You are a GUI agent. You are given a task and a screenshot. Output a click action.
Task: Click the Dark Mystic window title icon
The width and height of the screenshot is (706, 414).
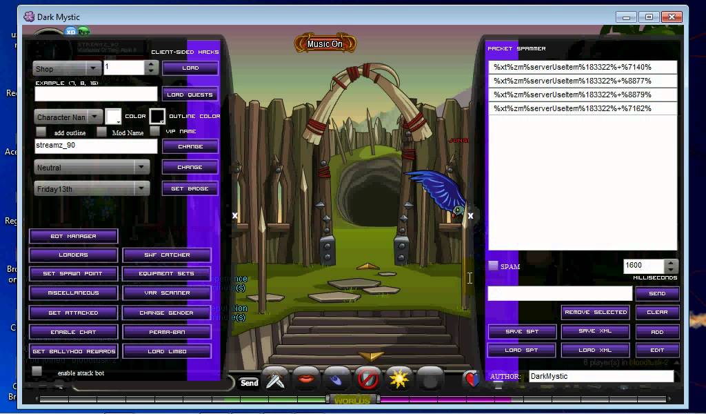point(29,17)
